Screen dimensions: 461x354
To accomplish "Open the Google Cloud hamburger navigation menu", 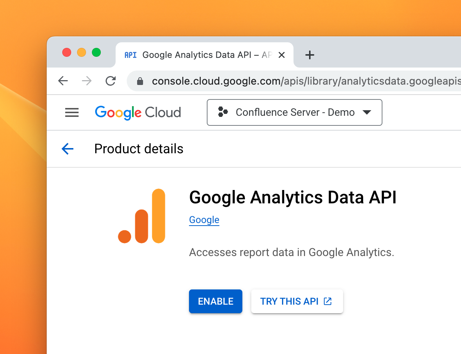I will [x=72, y=112].
